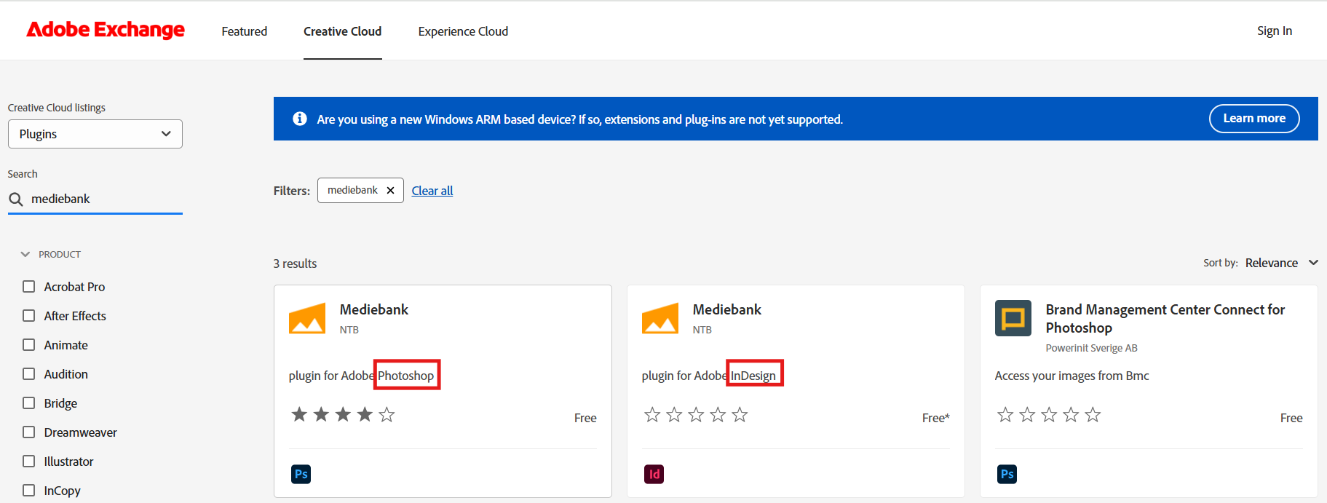The width and height of the screenshot is (1327, 503).
Task: Check the After Effects checkbox
Action: click(29, 316)
